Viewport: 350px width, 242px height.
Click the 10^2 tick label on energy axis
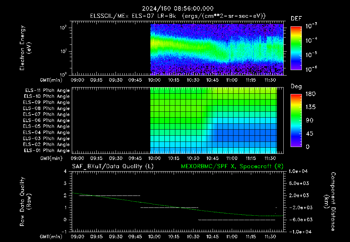[63, 28]
